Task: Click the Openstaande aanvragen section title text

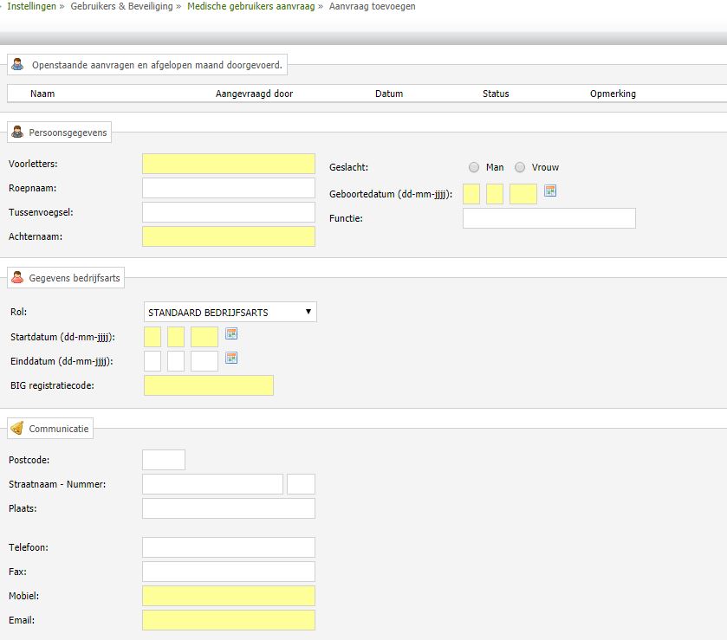Action: (x=157, y=65)
